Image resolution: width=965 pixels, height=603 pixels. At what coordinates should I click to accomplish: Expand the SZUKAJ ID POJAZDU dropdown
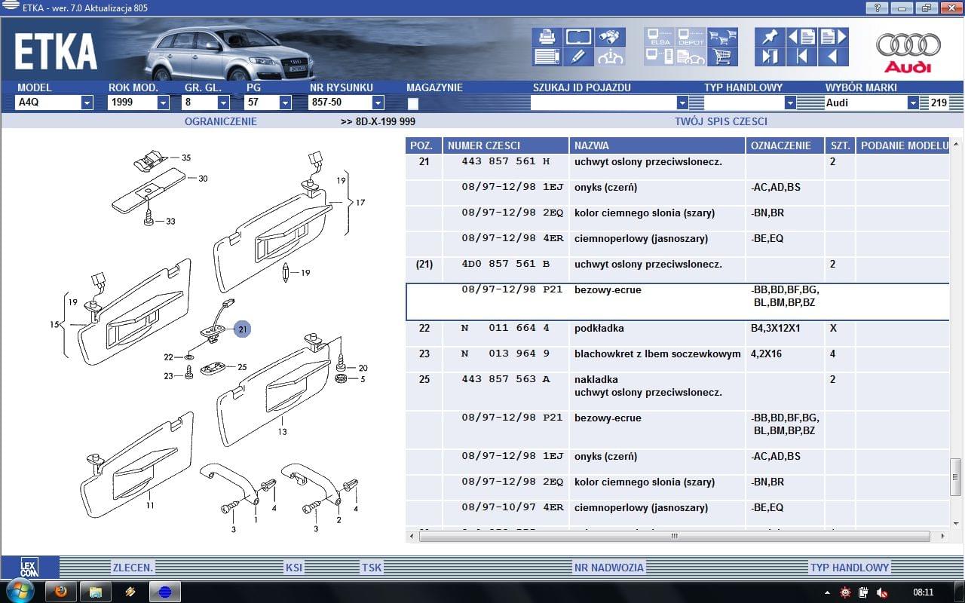(682, 103)
